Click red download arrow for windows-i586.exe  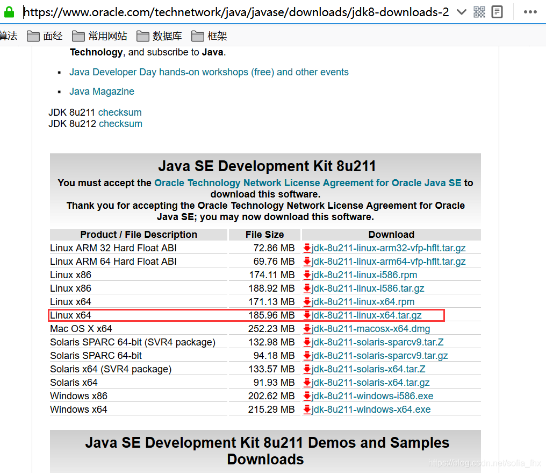click(307, 396)
